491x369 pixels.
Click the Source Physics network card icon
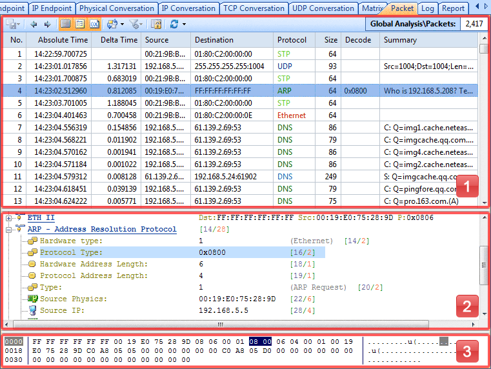point(32,299)
